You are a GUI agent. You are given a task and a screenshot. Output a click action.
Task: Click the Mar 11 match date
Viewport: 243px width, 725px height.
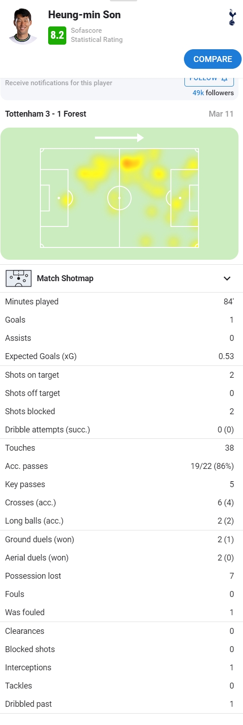click(221, 114)
